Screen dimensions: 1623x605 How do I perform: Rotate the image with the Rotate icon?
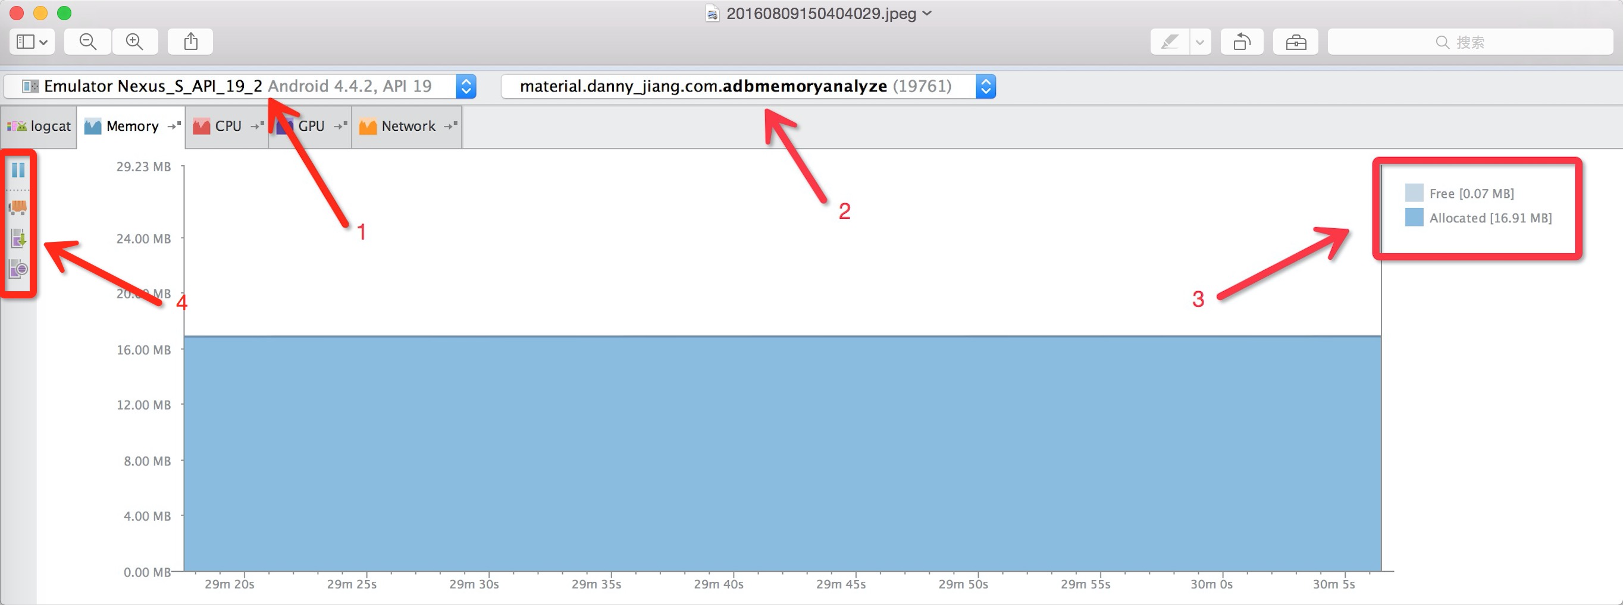point(1242,42)
